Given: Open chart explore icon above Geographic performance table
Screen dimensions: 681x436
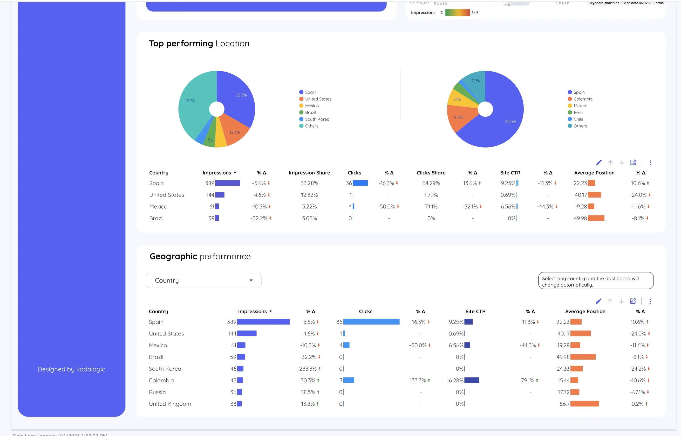Looking at the screenshot, I should point(633,301).
